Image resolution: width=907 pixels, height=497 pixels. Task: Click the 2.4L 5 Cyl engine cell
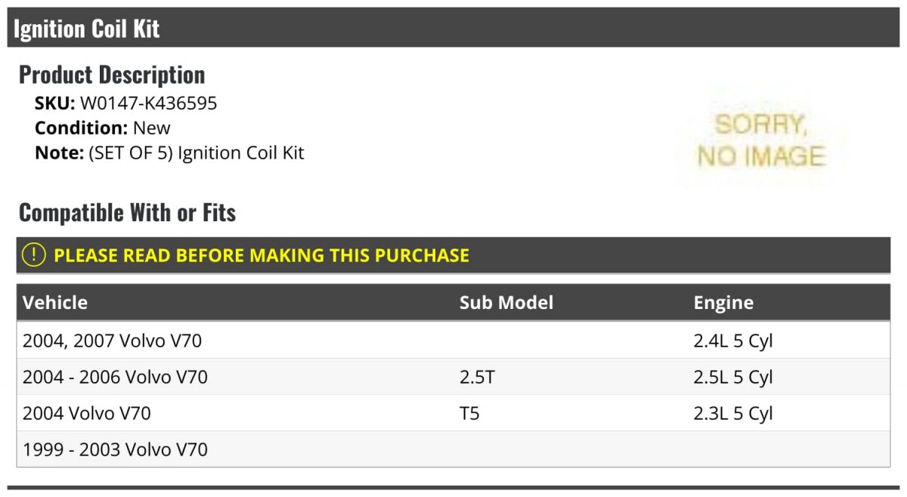click(733, 341)
